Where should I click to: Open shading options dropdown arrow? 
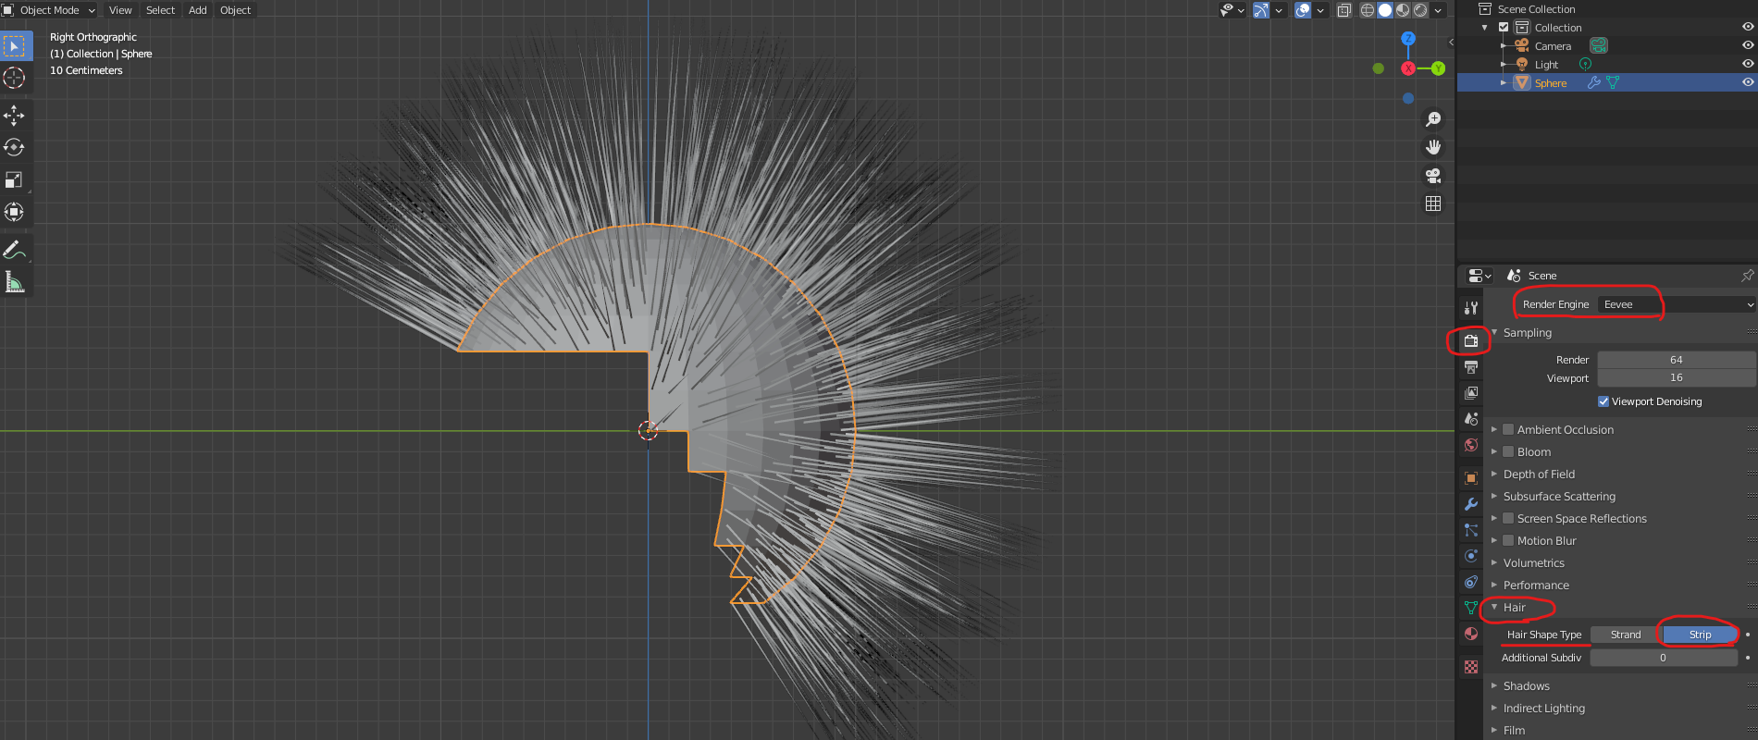[1438, 10]
